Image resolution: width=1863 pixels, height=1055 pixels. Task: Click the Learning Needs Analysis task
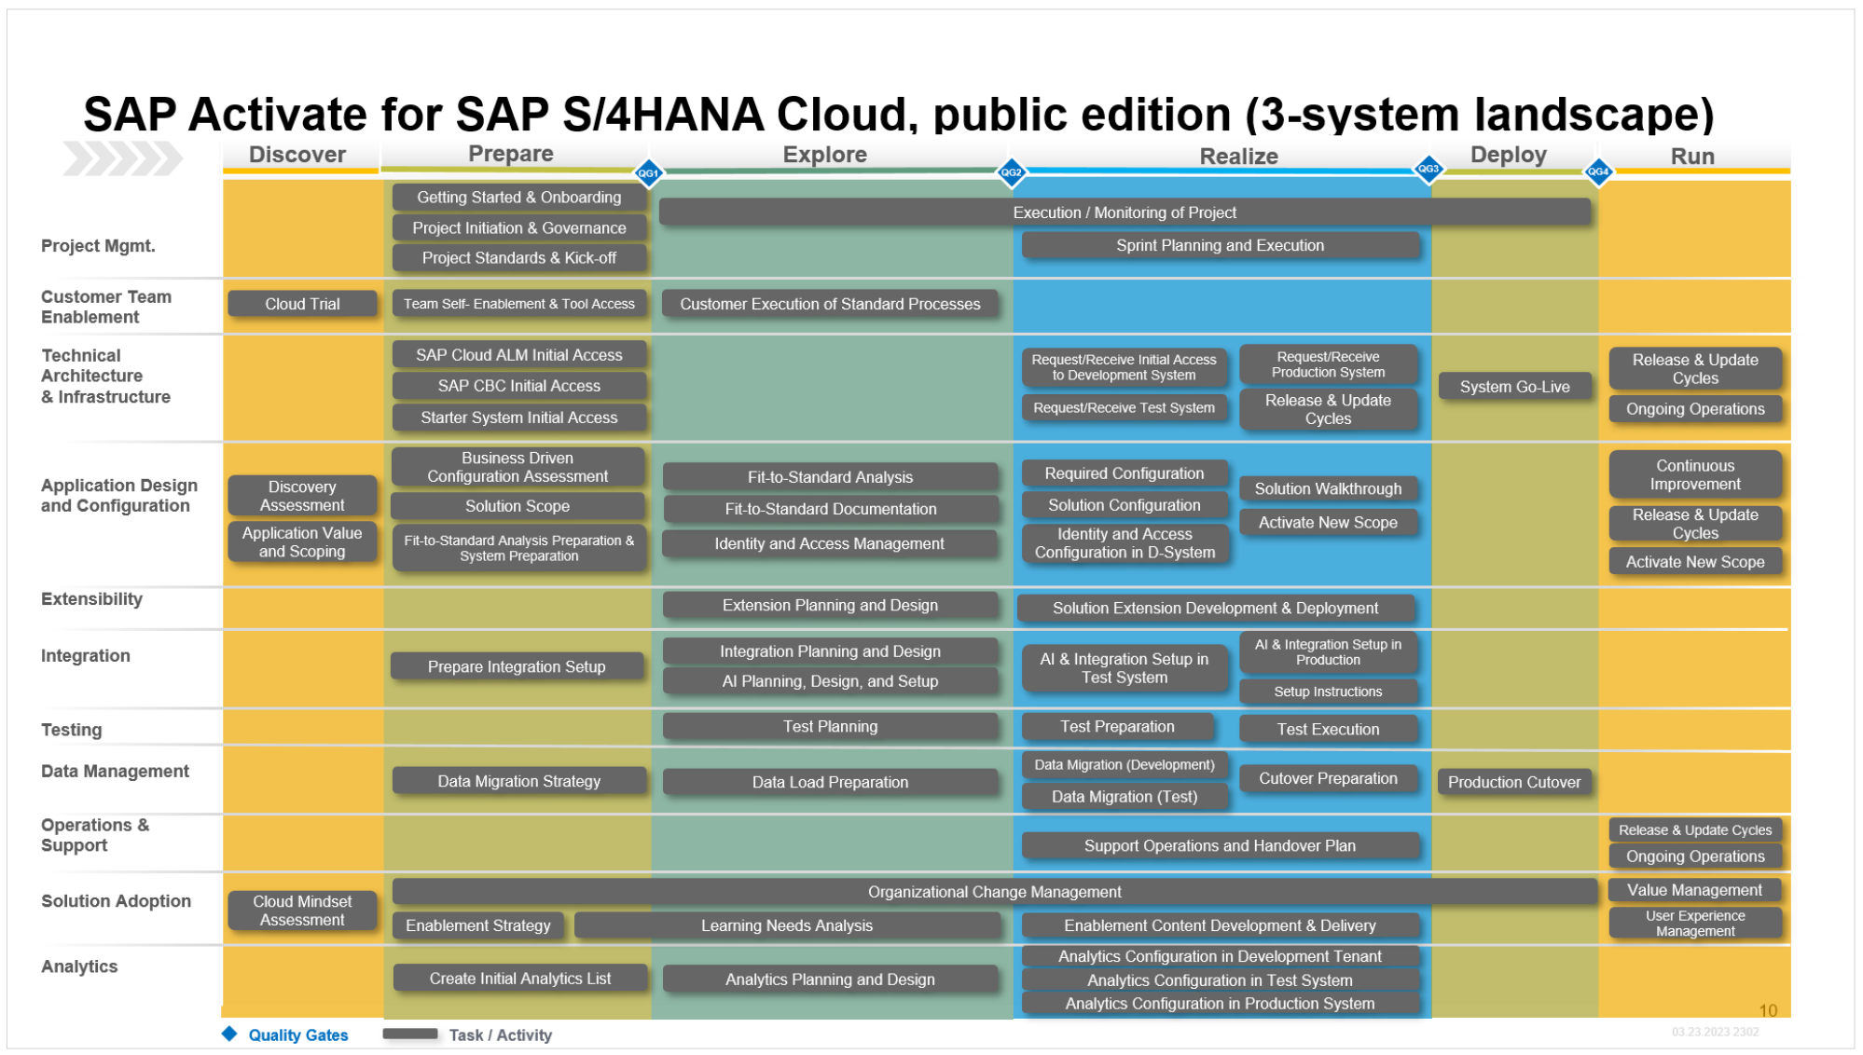coord(787,925)
